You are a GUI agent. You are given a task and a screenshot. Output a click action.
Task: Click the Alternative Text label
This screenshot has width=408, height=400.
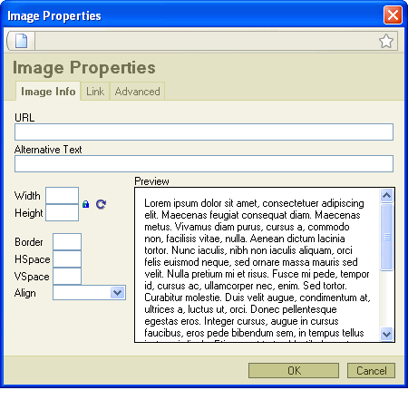click(x=48, y=150)
